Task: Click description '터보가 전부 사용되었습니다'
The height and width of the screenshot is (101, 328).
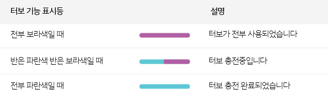Action: coord(253,34)
